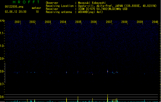Click the strongest meteor echo after 2037

pos(108,71)
